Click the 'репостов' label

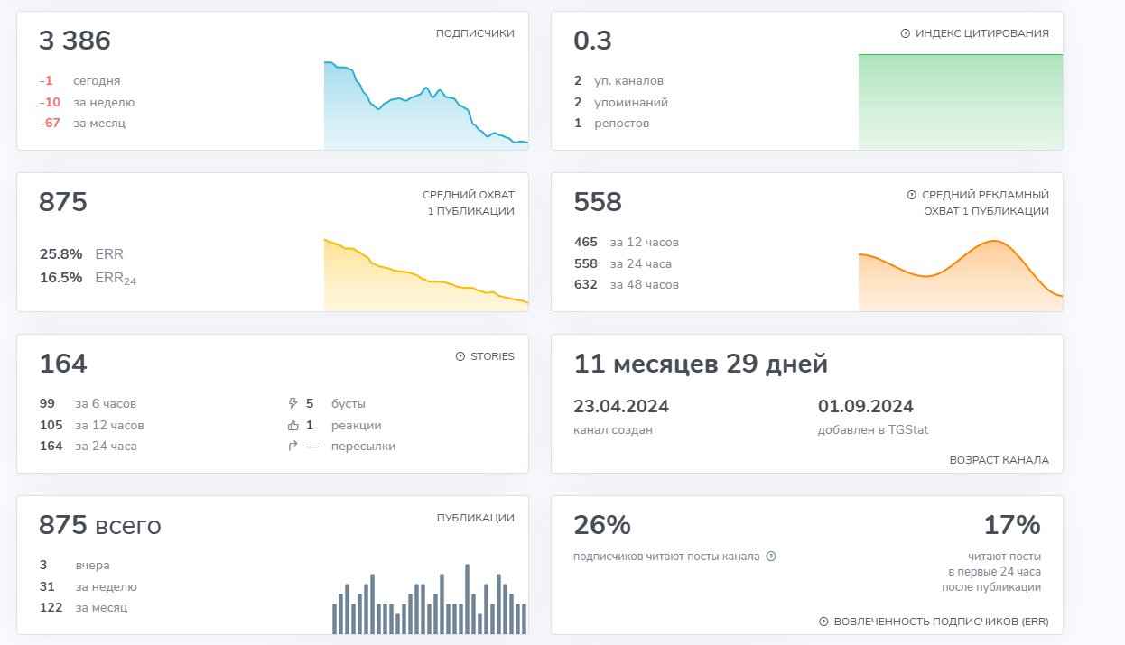click(x=621, y=123)
